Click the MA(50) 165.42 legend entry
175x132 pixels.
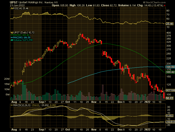pyautogui.click(x=20, y=35)
